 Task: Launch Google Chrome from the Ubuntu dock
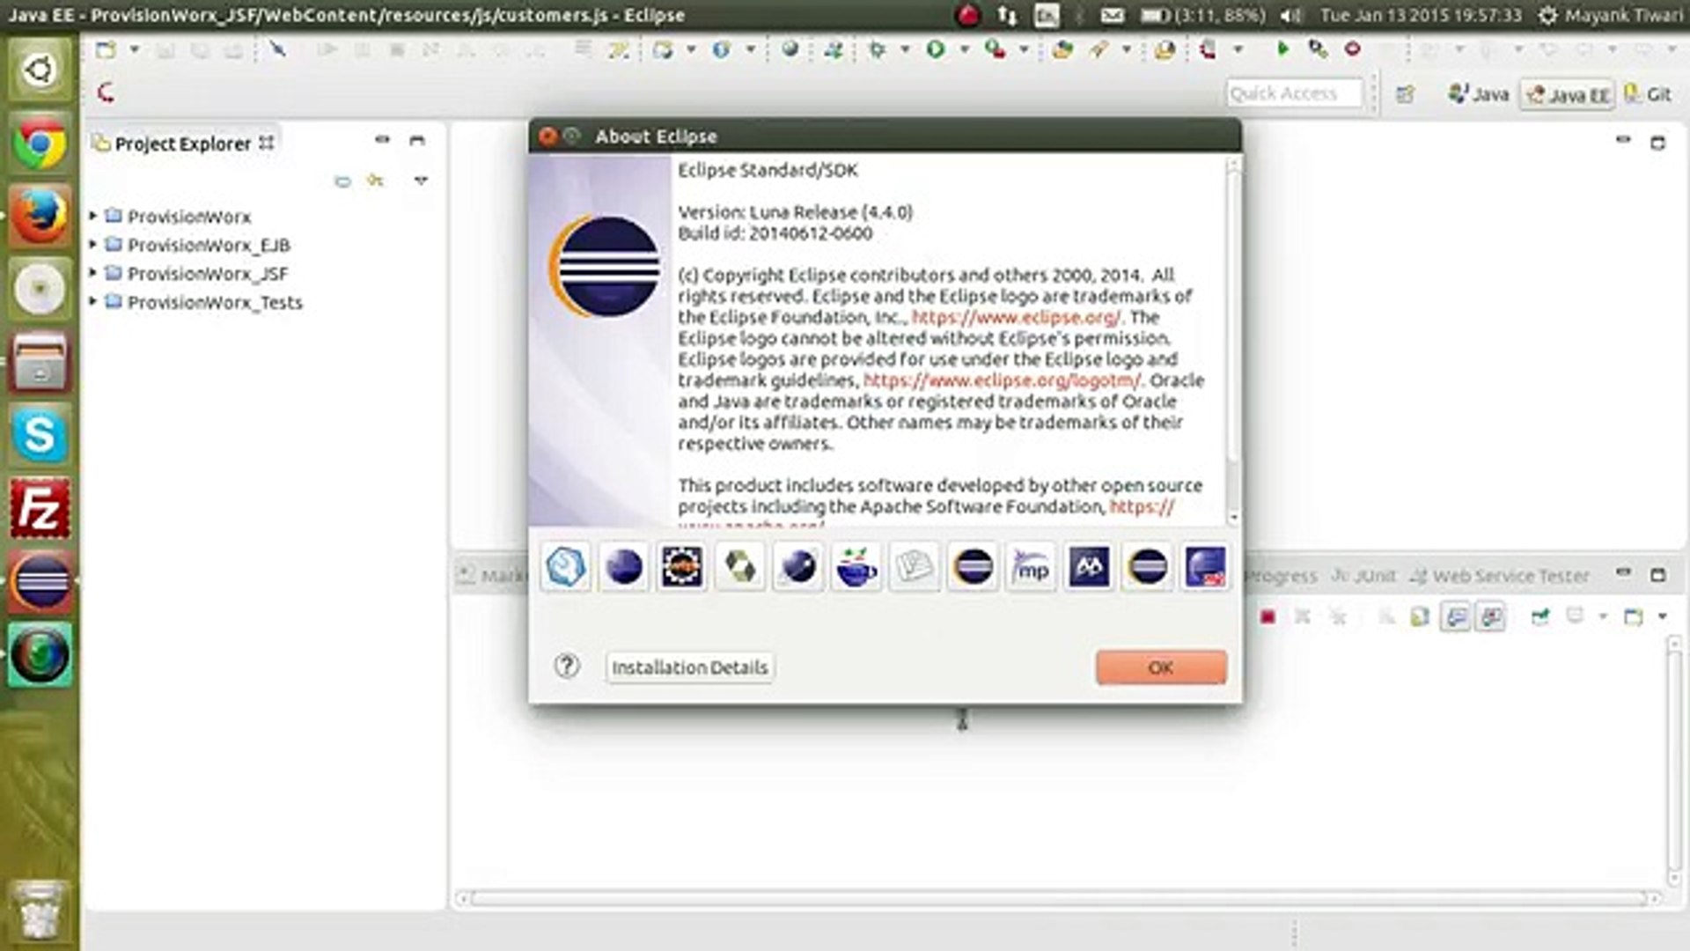[x=39, y=144]
